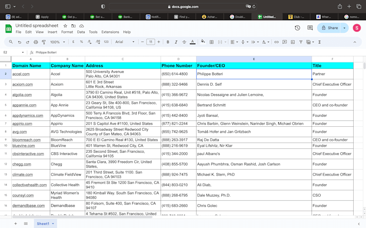The width and height of the screenshot is (366, 228).
Task: Format as currency with pound icon
Action: 73,42
